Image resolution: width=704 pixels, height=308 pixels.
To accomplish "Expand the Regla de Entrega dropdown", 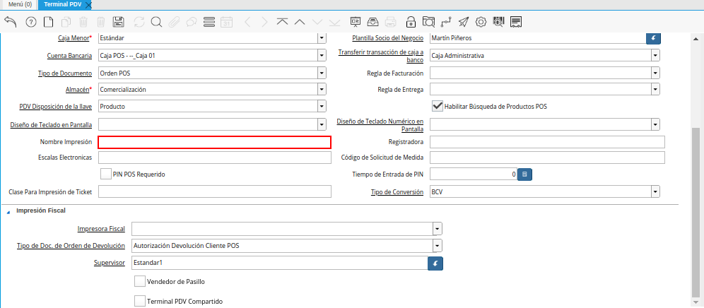I will 655,89.
